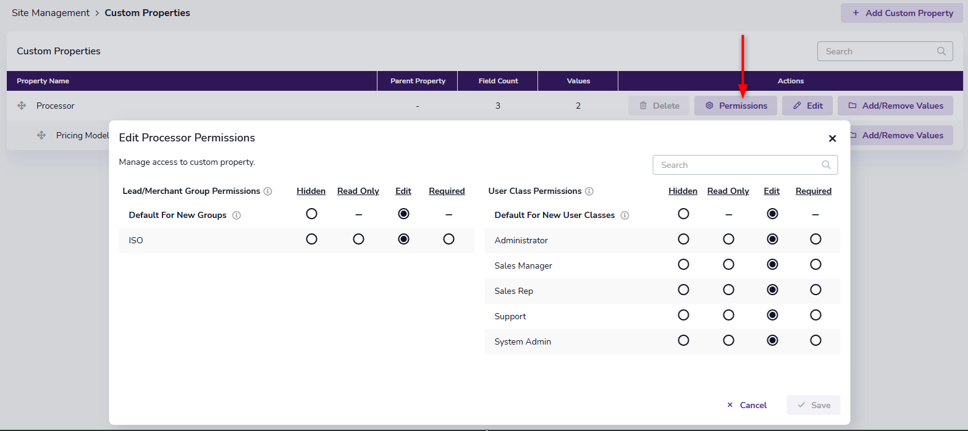Set Administrator permission to Read Only
The height and width of the screenshot is (431, 968).
(728, 239)
